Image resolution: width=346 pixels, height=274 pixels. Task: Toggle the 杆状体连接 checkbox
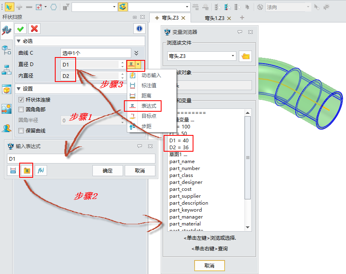coord(21,100)
